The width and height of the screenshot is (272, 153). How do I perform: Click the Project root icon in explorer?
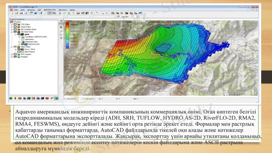[12, 22]
